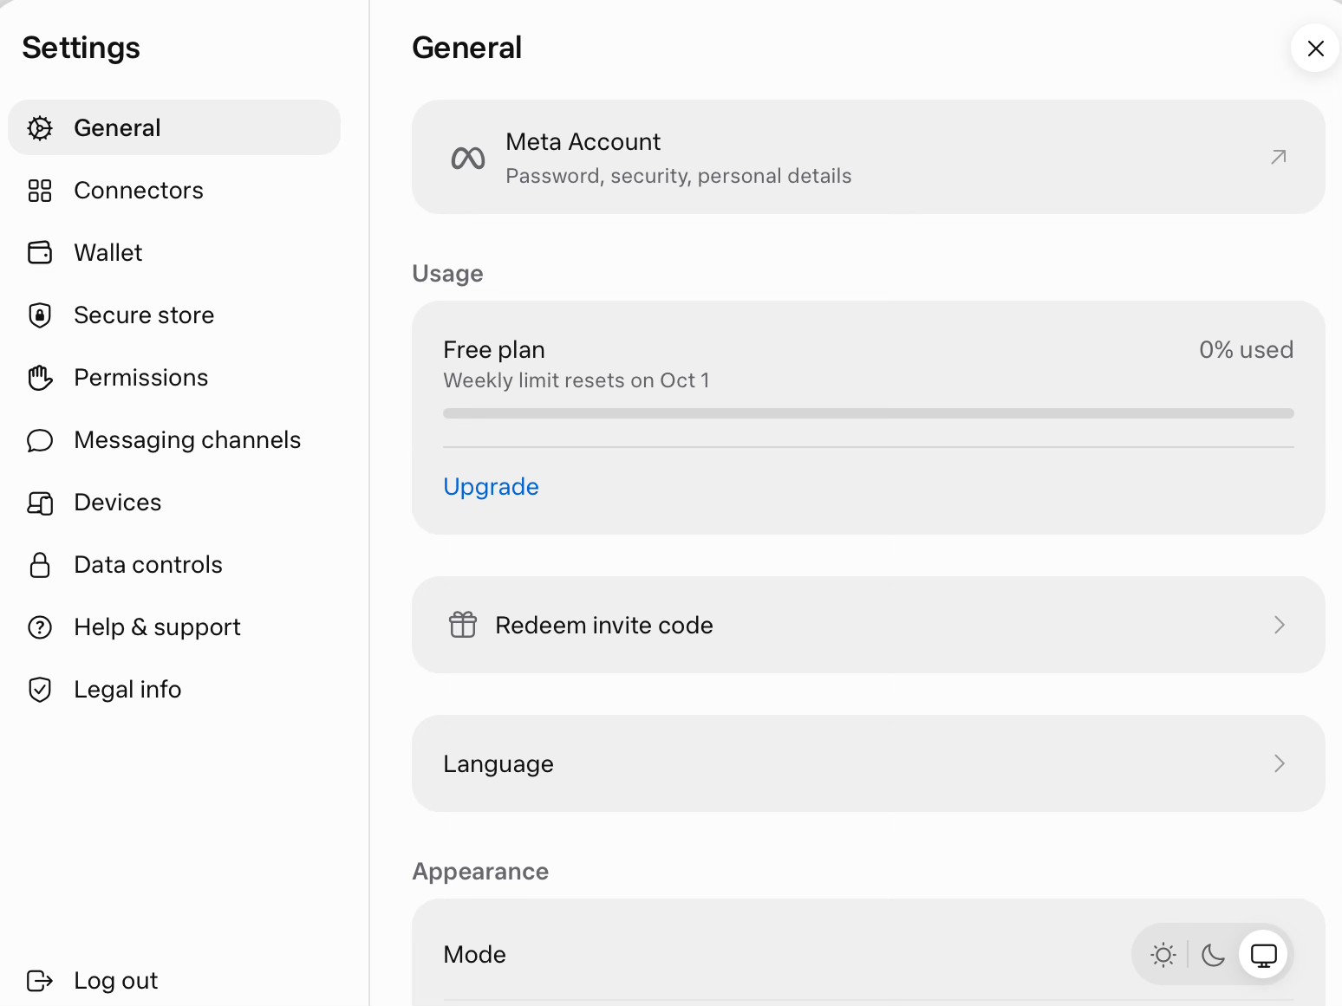
Task: Click the Permissions hand icon
Action: [40, 378]
